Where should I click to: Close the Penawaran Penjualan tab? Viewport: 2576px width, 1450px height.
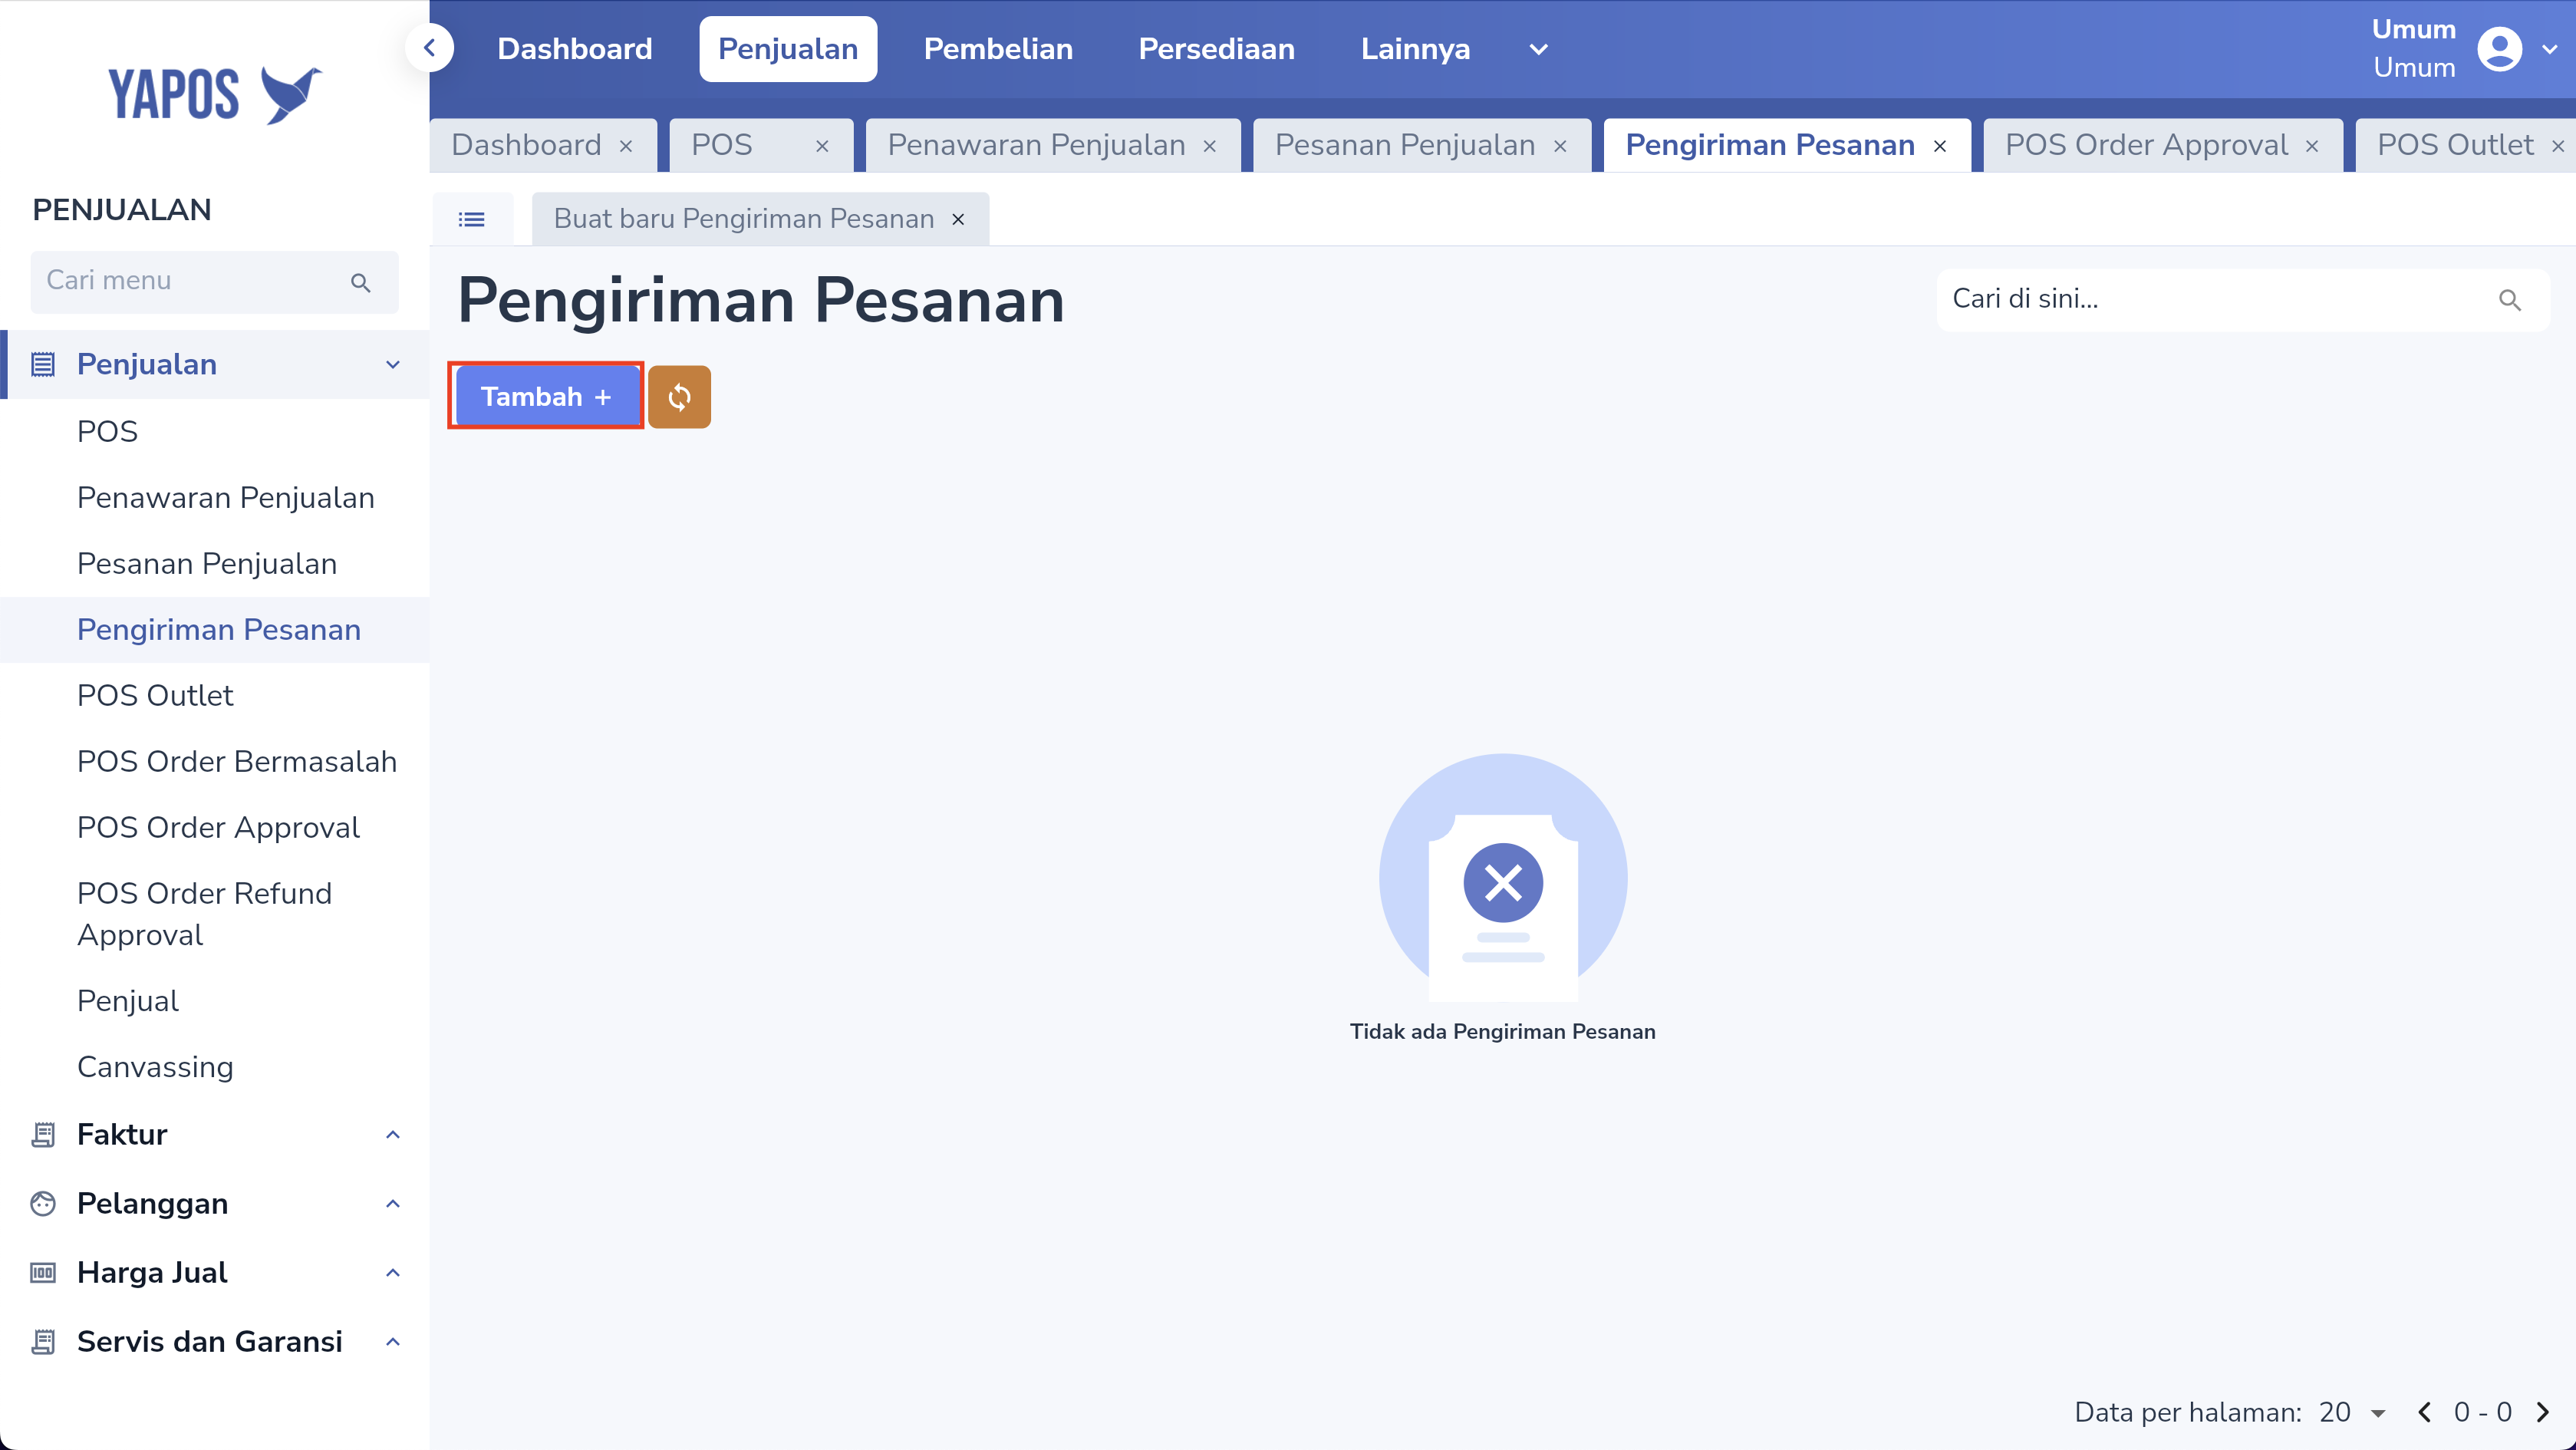pos(1209,146)
